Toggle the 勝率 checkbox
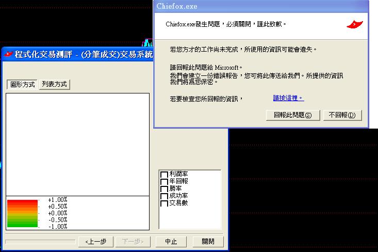The height and width of the screenshot is (252, 378). pos(164,189)
